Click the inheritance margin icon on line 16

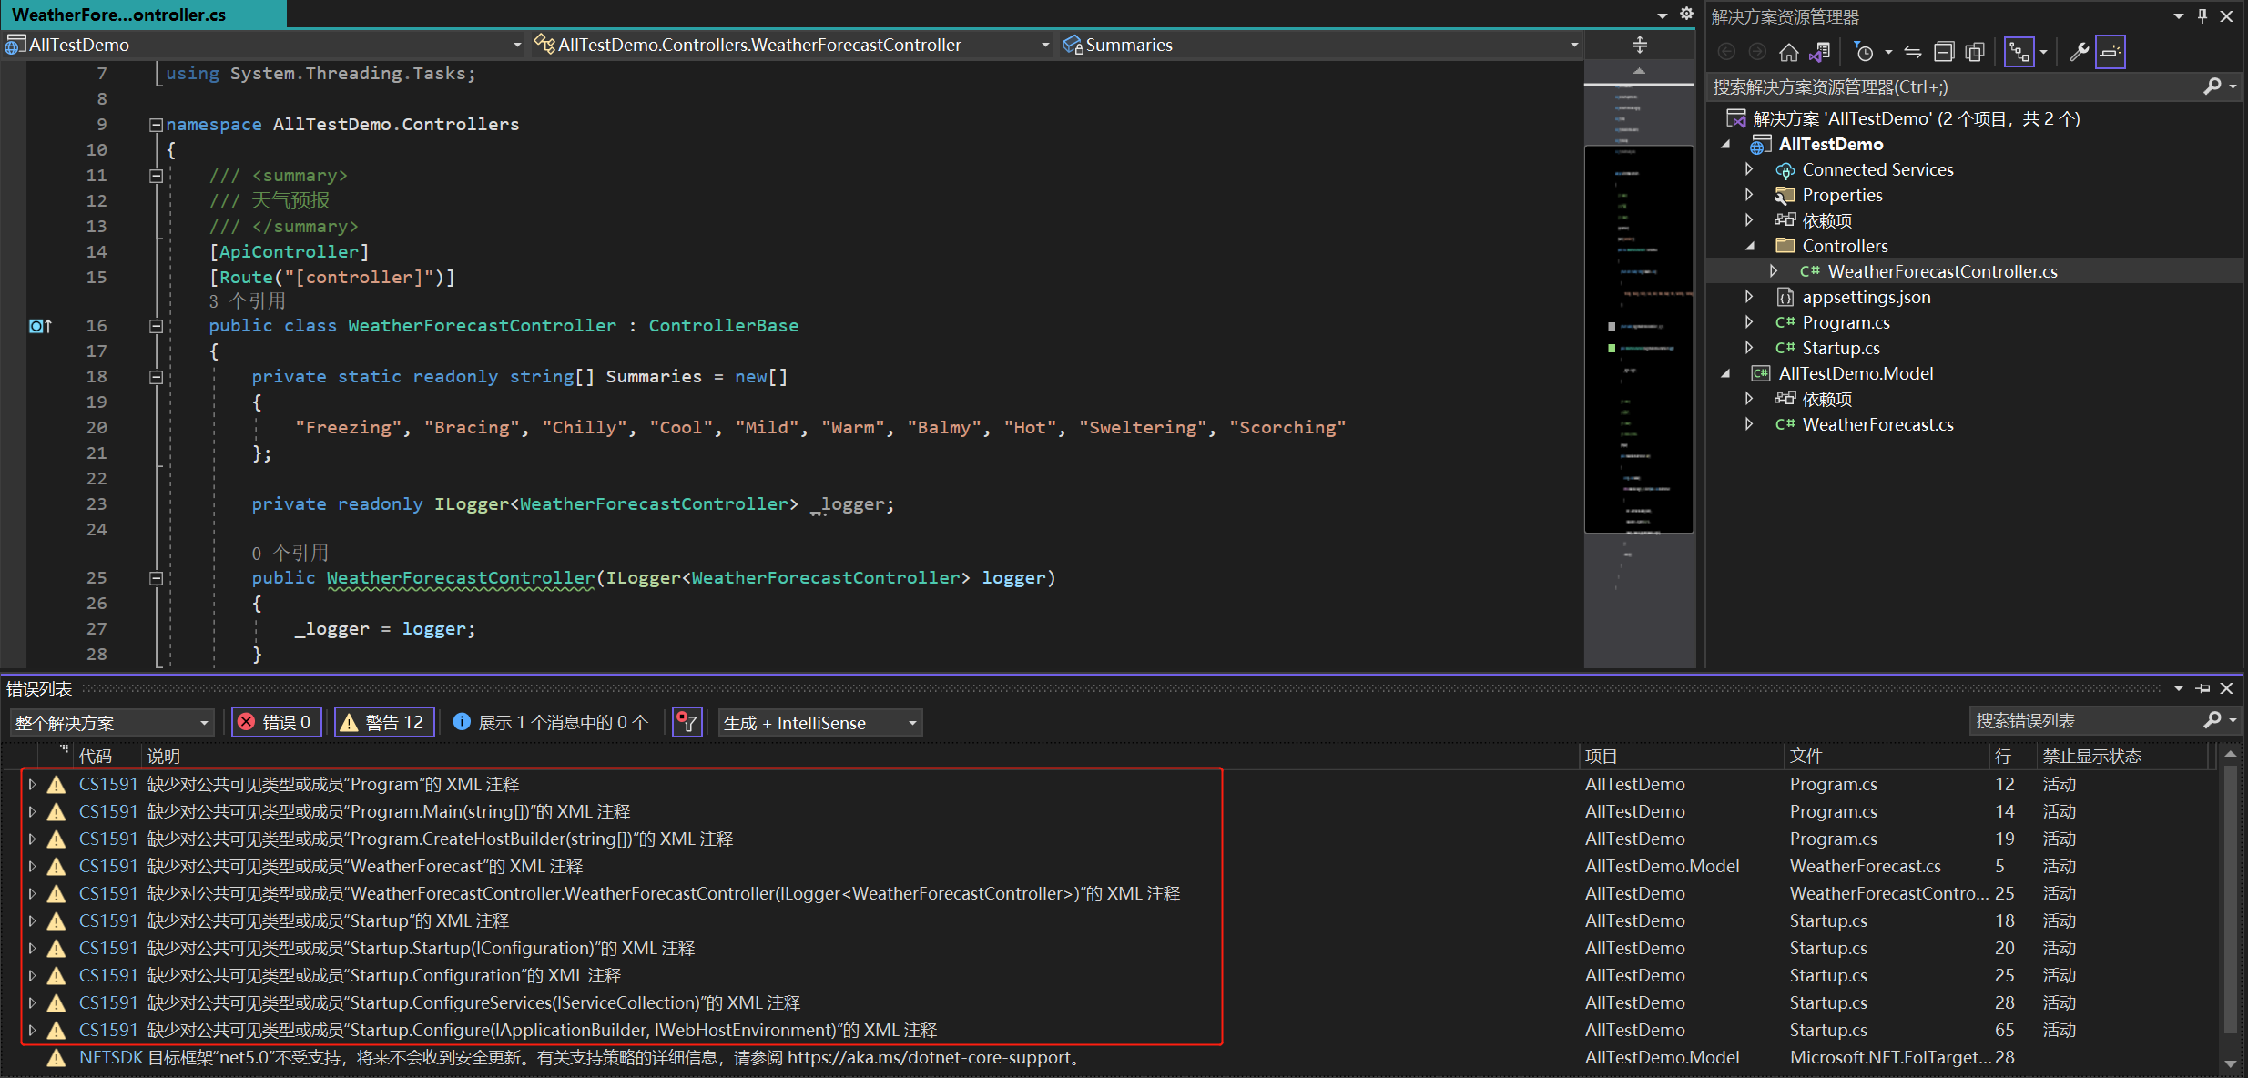(x=41, y=326)
